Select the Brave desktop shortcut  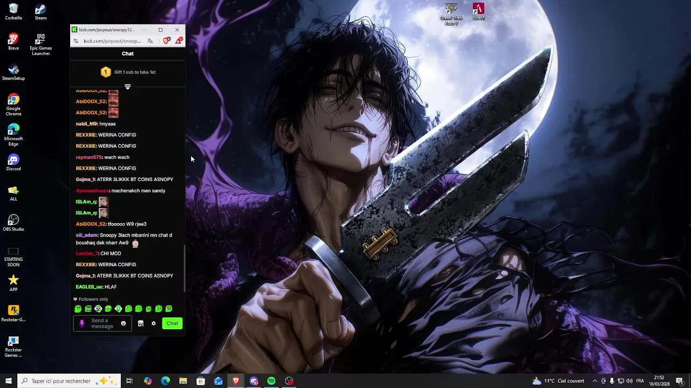tap(13, 41)
